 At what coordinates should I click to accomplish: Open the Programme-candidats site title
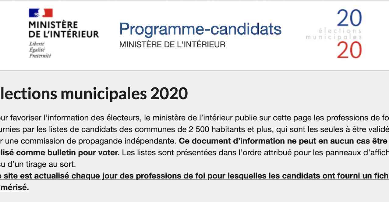(200, 29)
